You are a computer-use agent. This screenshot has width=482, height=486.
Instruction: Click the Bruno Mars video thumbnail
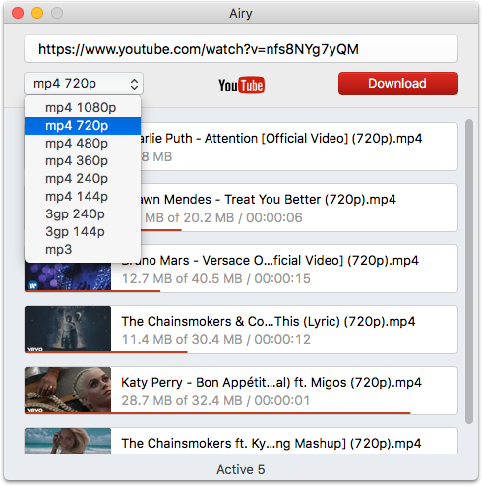[x=68, y=276]
